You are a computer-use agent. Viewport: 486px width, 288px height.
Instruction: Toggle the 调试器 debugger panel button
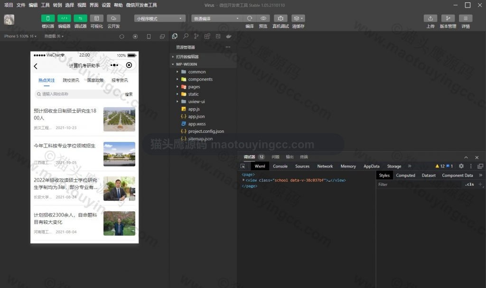[x=80, y=19]
